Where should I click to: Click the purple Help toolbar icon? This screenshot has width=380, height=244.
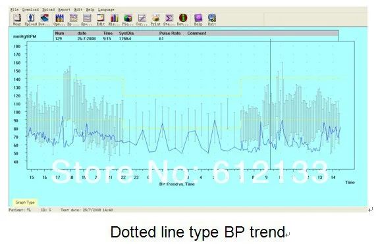198,20
